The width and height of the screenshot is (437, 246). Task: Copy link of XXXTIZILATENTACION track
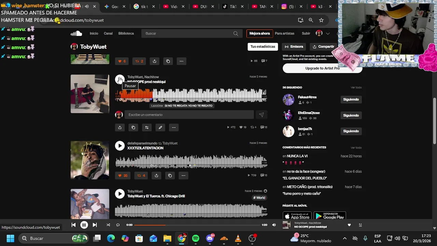point(170,176)
